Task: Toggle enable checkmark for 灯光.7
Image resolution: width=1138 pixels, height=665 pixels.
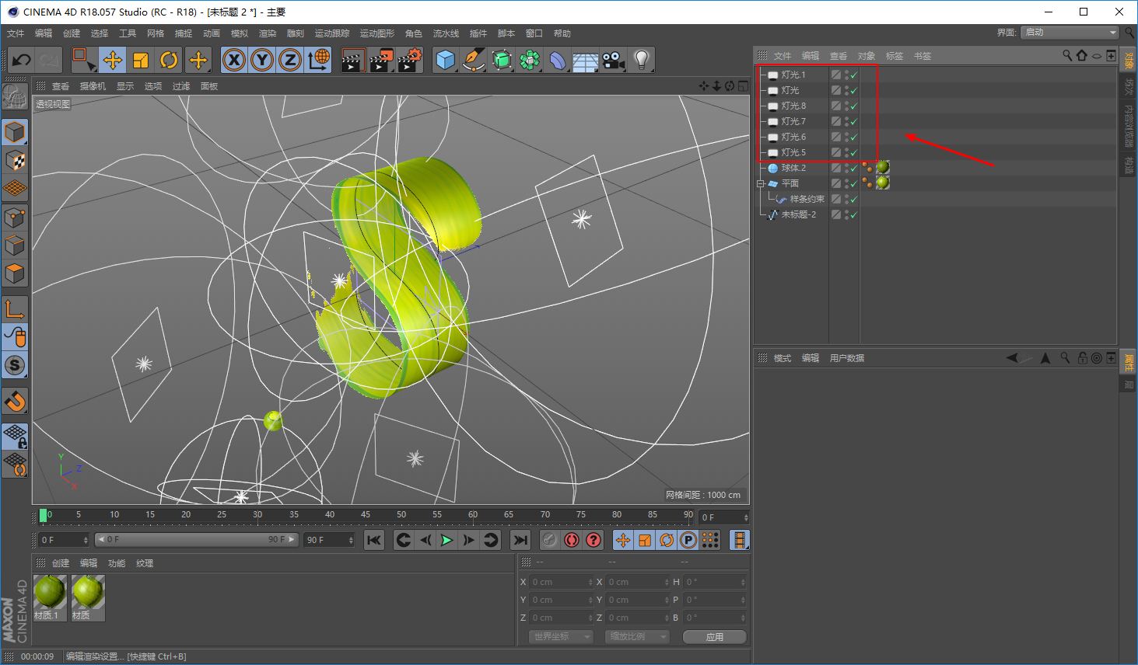Action: (854, 122)
